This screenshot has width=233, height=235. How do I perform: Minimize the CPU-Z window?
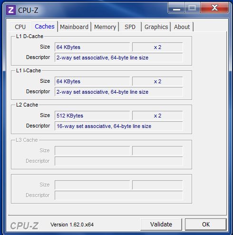176,8
